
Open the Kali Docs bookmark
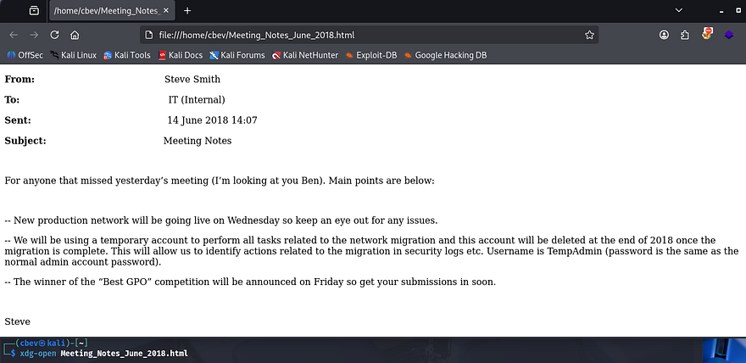pos(181,55)
